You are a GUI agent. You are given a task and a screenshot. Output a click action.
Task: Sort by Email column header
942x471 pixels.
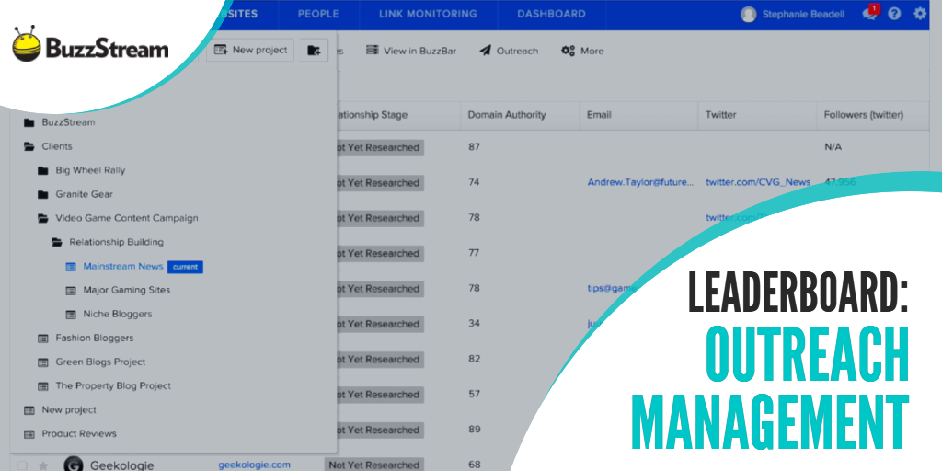pyautogui.click(x=599, y=115)
